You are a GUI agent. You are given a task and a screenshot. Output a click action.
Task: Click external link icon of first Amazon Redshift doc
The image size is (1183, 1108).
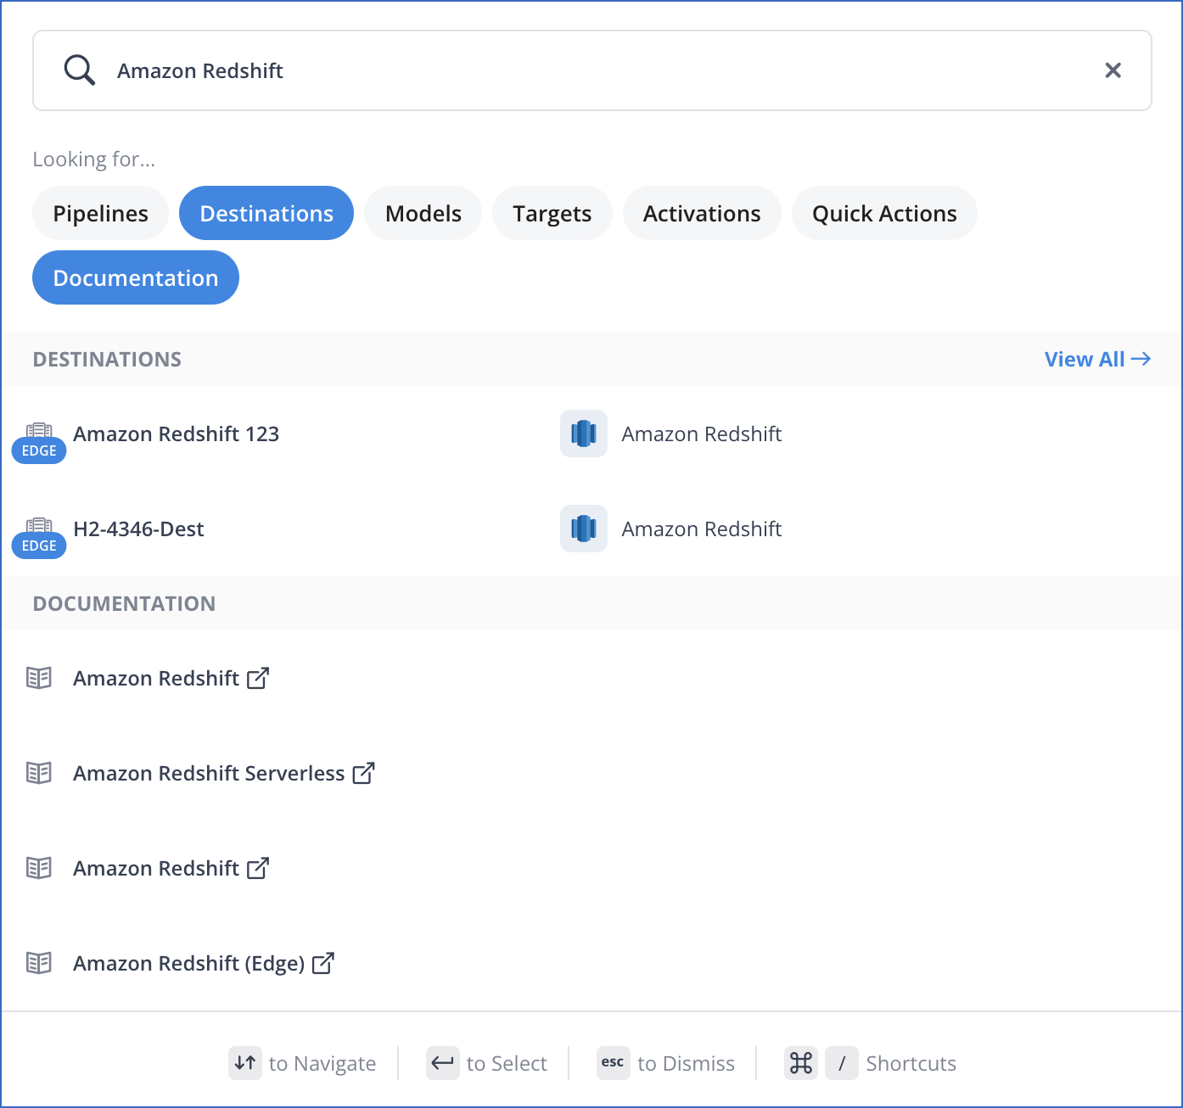pos(258,678)
